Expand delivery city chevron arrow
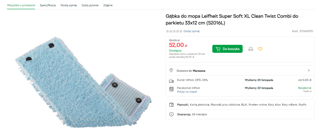This screenshot has width=318, height=130. 309,70
